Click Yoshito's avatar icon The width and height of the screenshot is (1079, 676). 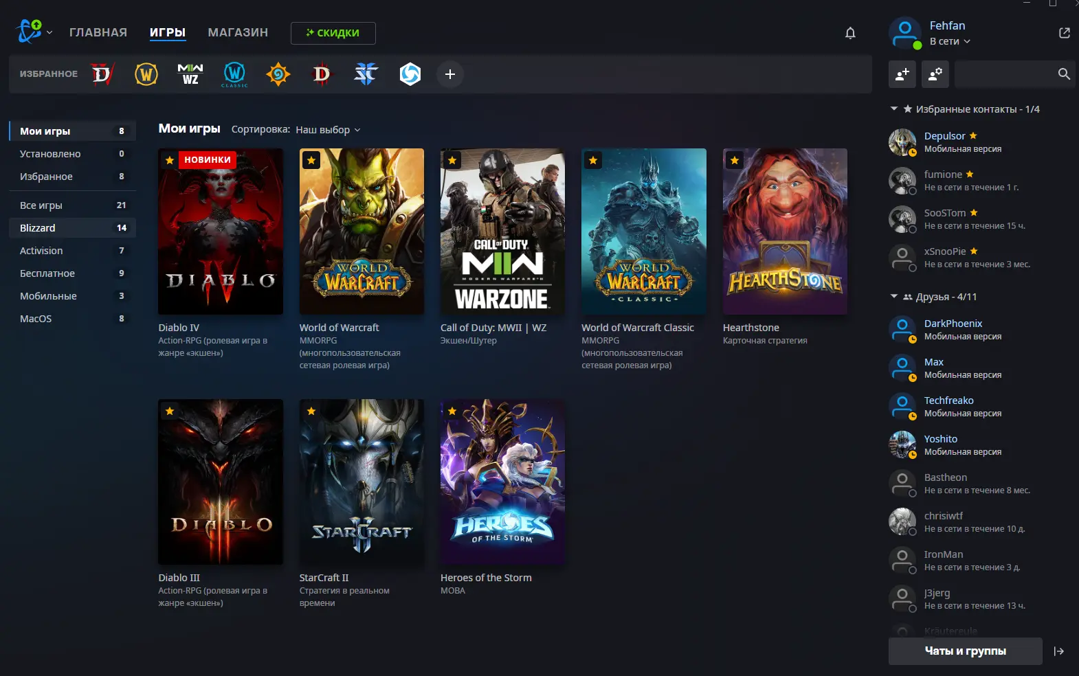pos(902,444)
